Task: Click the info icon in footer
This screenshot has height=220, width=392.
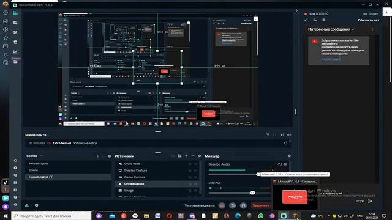Action: (x=37, y=205)
